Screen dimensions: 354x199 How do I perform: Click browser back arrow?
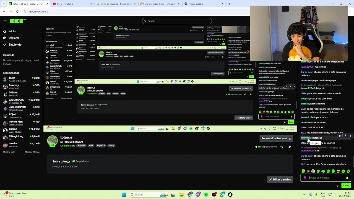click(4, 12)
